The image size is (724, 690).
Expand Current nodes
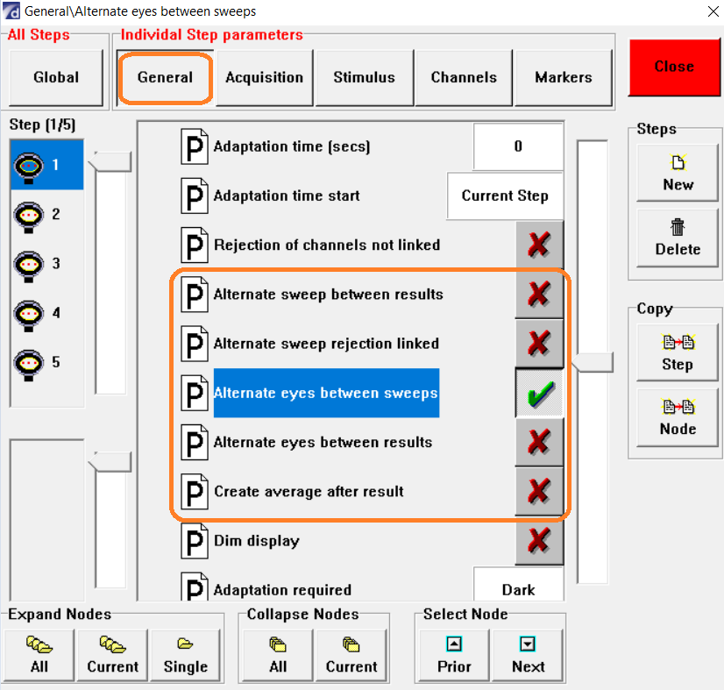[x=113, y=655]
